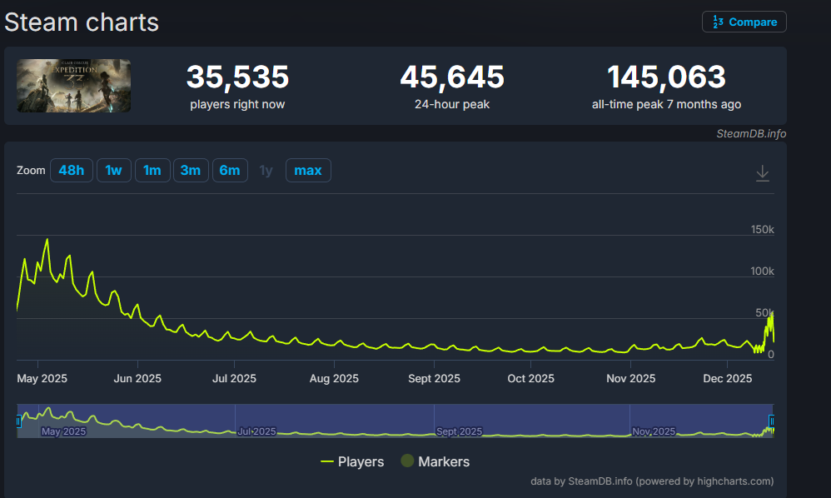Set chart zoom to 48h
This screenshot has width=831, height=498.
[72, 170]
